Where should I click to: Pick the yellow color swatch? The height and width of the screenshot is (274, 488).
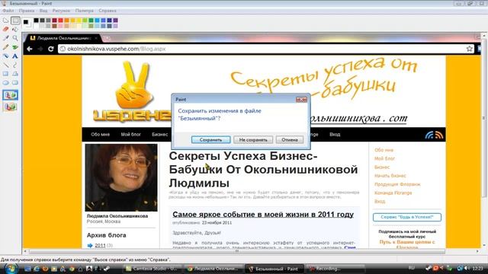coord(79,21)
